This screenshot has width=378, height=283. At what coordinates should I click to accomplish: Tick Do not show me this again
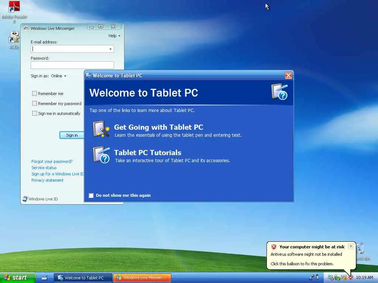(x=91, y=195)
